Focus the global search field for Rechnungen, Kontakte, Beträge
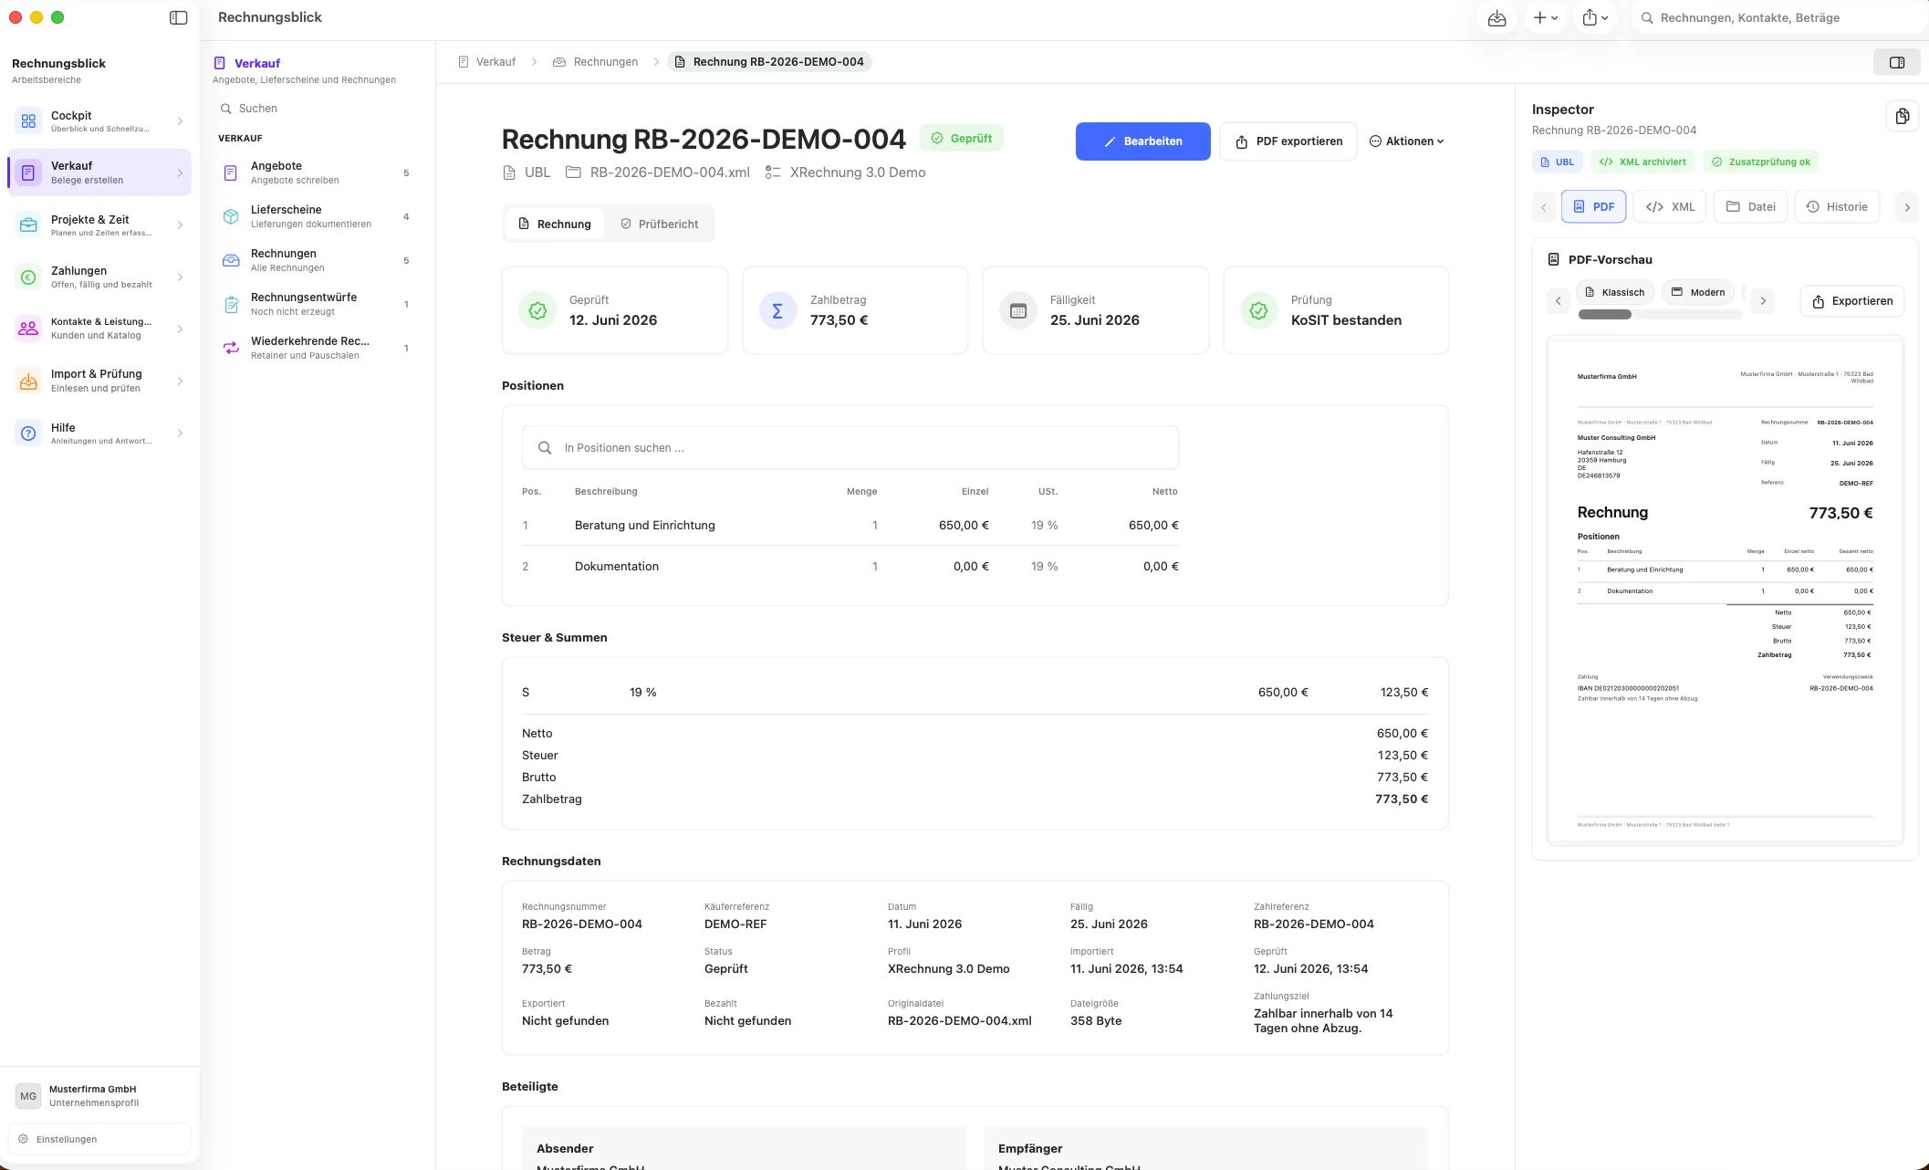Screen dimensions: 1929x1170 click(x=1779, y=17)
